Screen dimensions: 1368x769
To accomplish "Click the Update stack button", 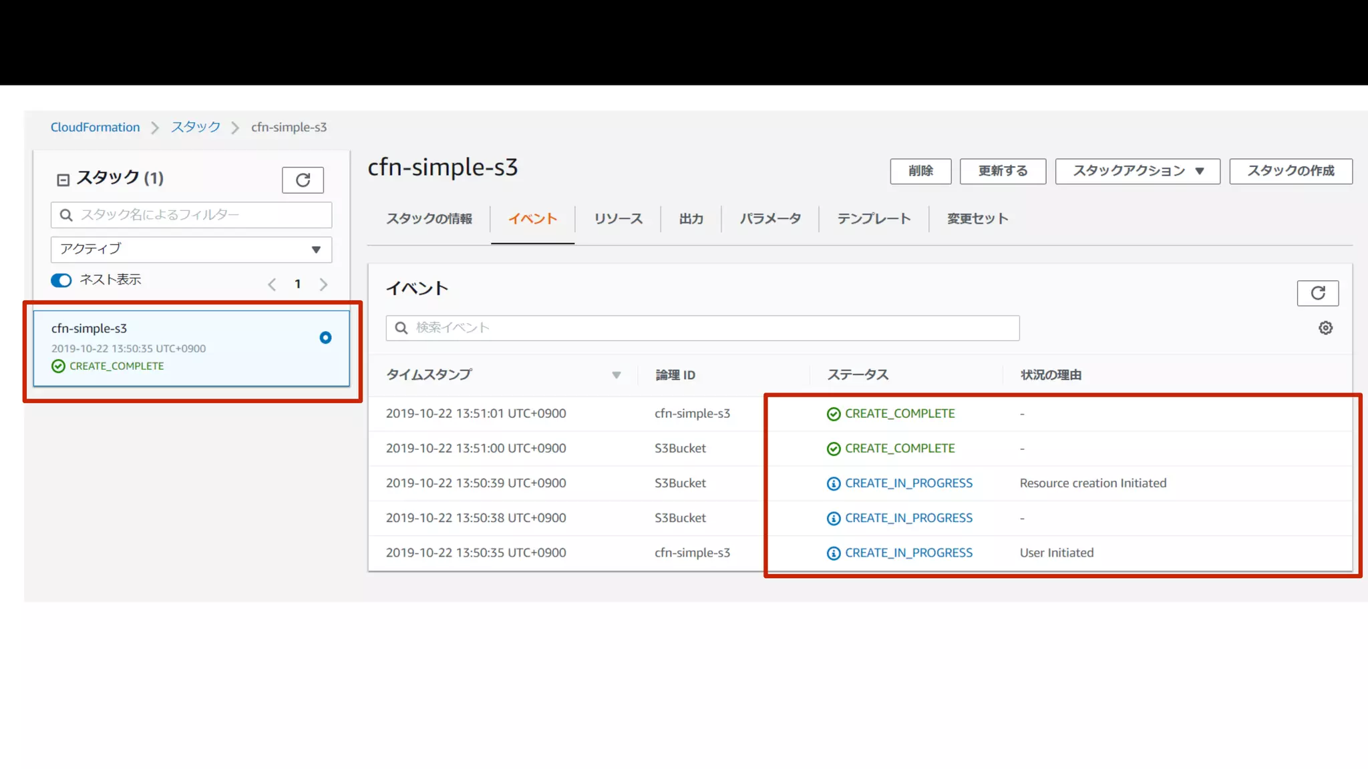I will (1002, 171).
